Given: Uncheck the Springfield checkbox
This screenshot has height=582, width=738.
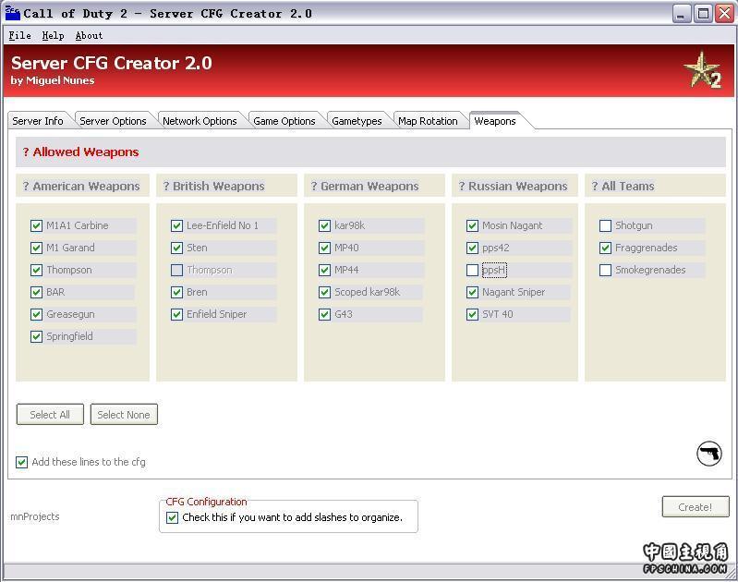Looking at the screenshot, I should (36, 336).
